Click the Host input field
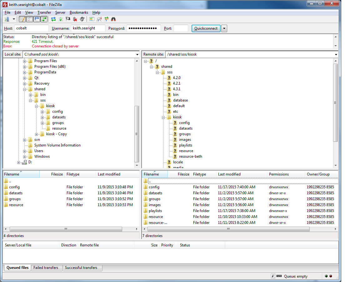360x282 pixels. (32, 28)
